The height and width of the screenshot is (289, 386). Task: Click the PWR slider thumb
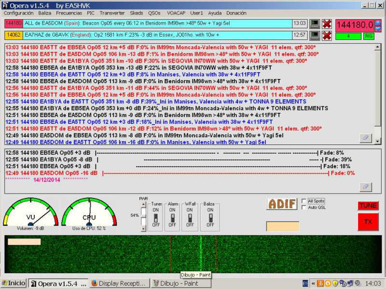[x=143, y=216]
